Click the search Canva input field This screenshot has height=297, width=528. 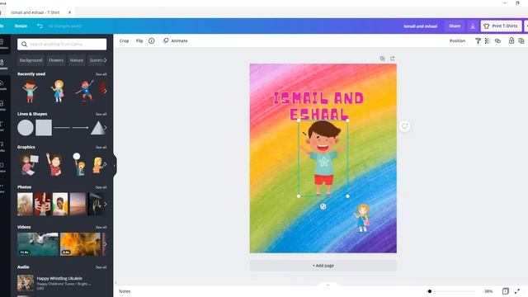[x=62, y=44]
